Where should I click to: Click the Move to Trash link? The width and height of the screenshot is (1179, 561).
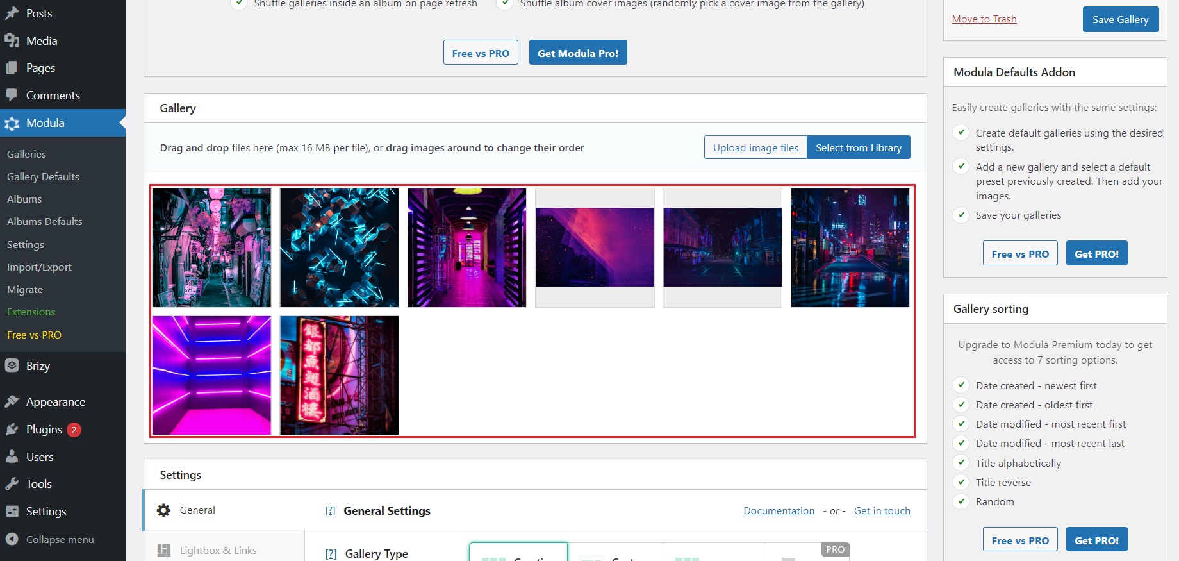point(984,19)
